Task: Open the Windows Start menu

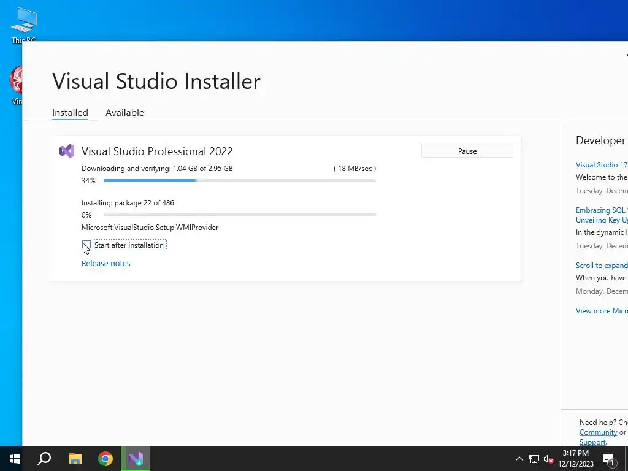Action: coord(15,459)
